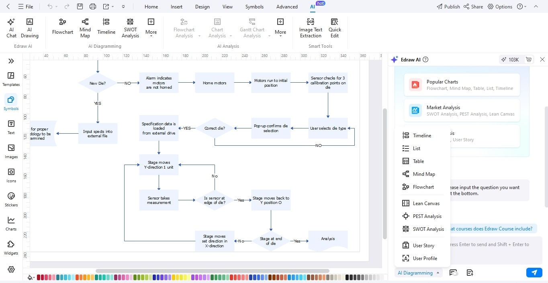
Task: Expand More in the AI Analysis group
Action: [x=280, y=28]
